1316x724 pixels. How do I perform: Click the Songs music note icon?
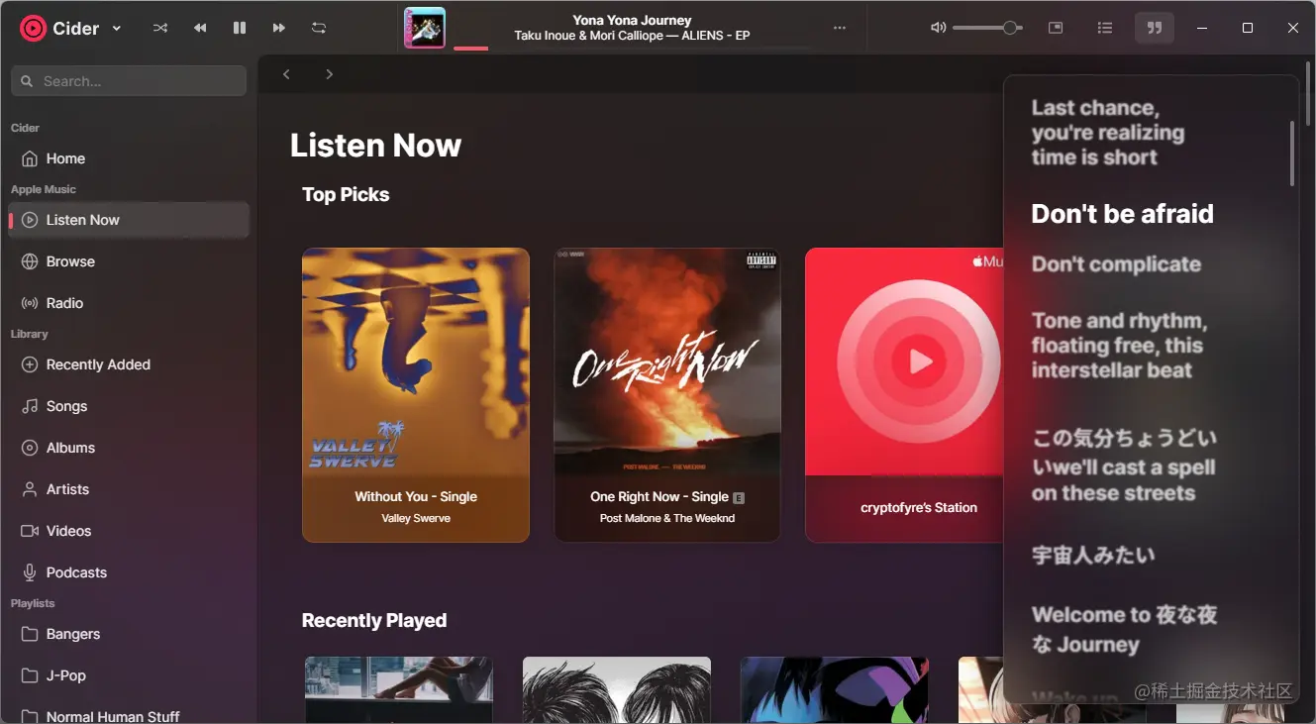pyautogui.click(x=30, y=406)
